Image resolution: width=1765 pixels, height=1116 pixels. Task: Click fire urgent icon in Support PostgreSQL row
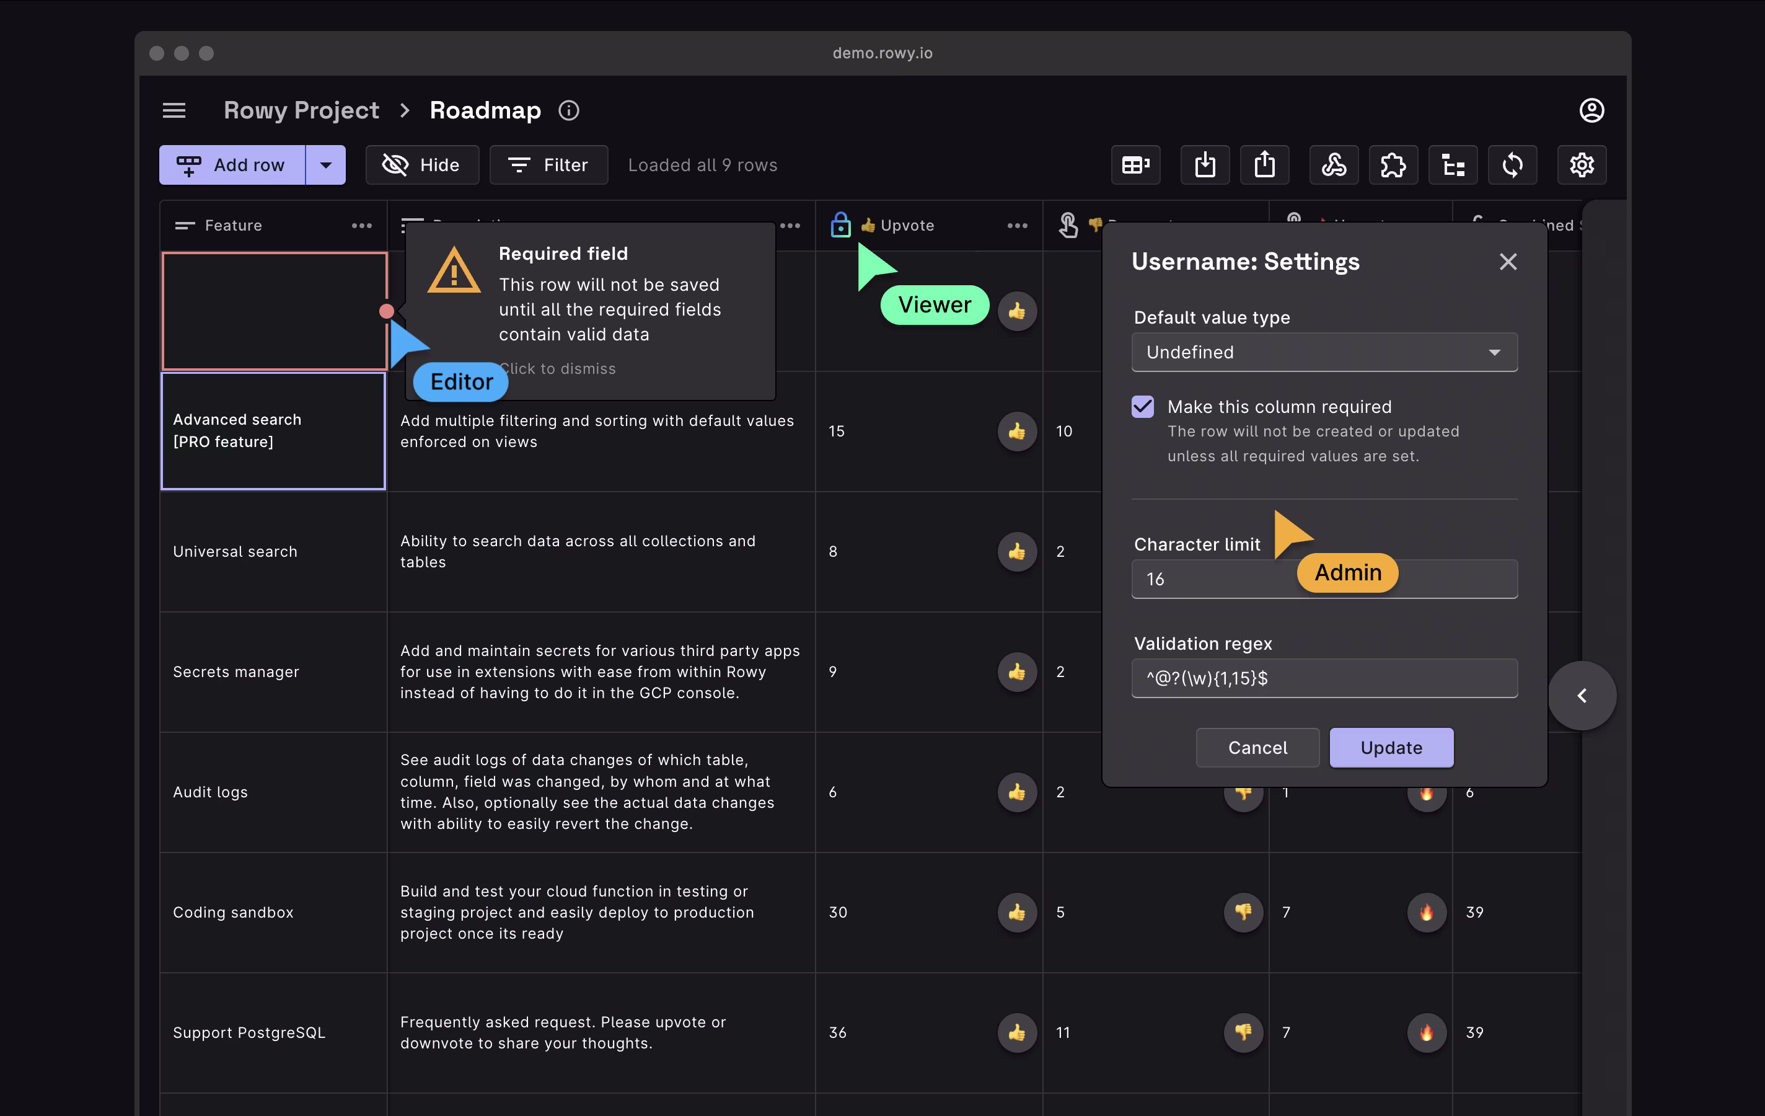1427,1032
